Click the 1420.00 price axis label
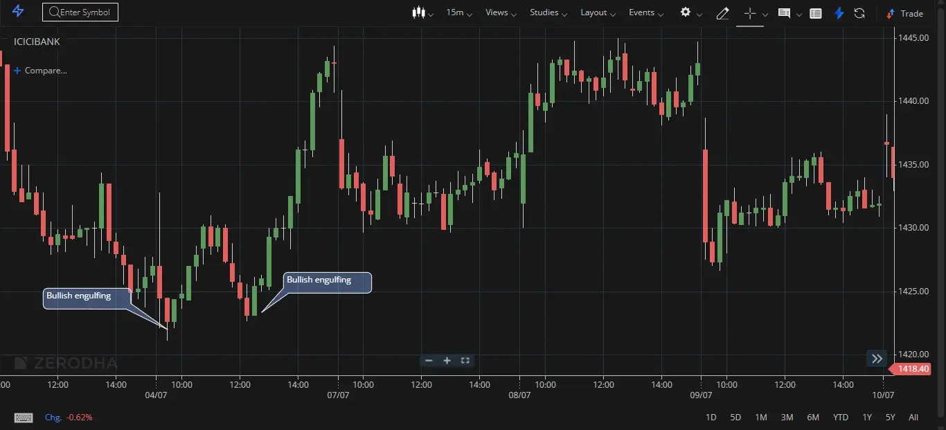 click(x=914, y=355)
